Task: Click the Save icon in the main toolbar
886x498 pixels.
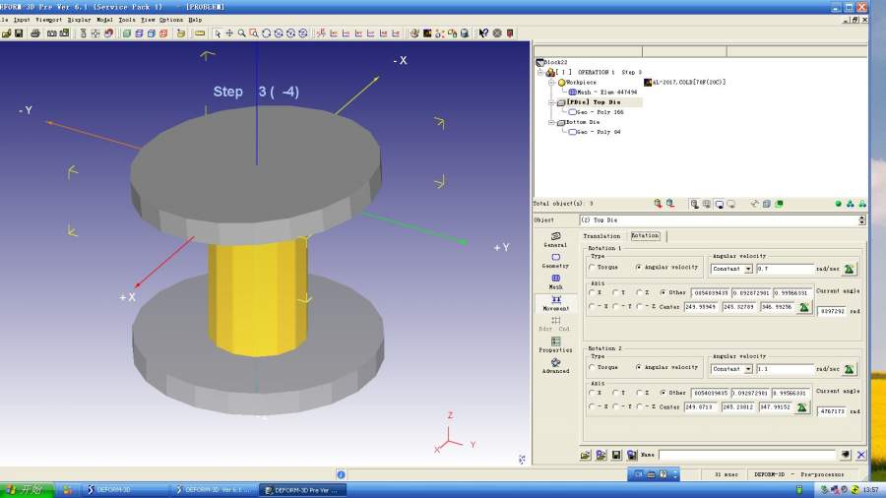Action: pos(19,33)
